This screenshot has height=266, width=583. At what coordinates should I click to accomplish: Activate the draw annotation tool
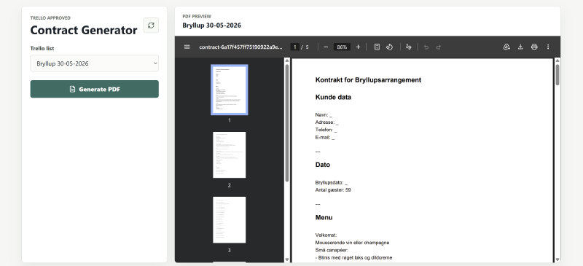click(409, 47)
